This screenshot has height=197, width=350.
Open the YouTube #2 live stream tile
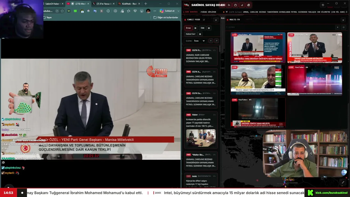coord(314,48)
